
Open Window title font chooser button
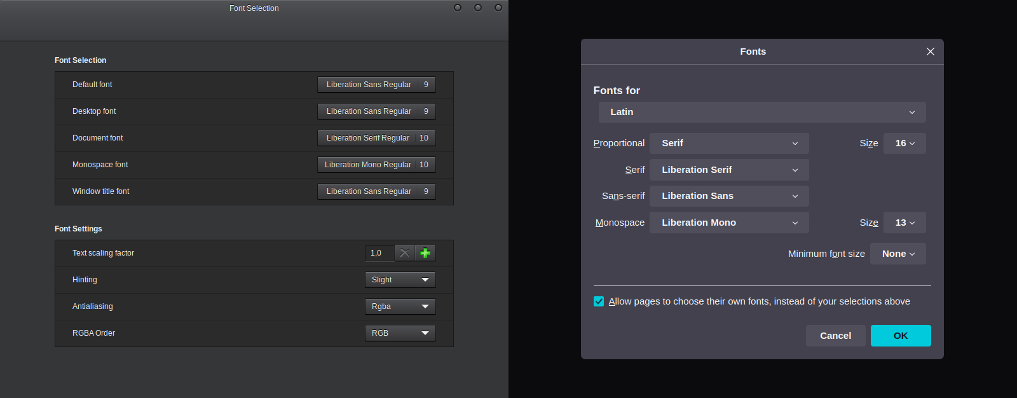pyautogui.click(x=376, y=191)
